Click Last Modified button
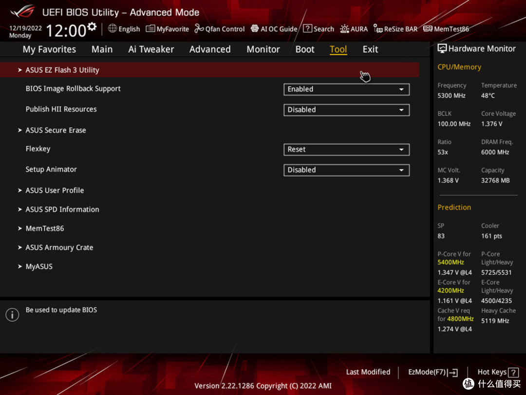Screen dimensions: 526x395 pyautogui.click(x=368, y=372)
